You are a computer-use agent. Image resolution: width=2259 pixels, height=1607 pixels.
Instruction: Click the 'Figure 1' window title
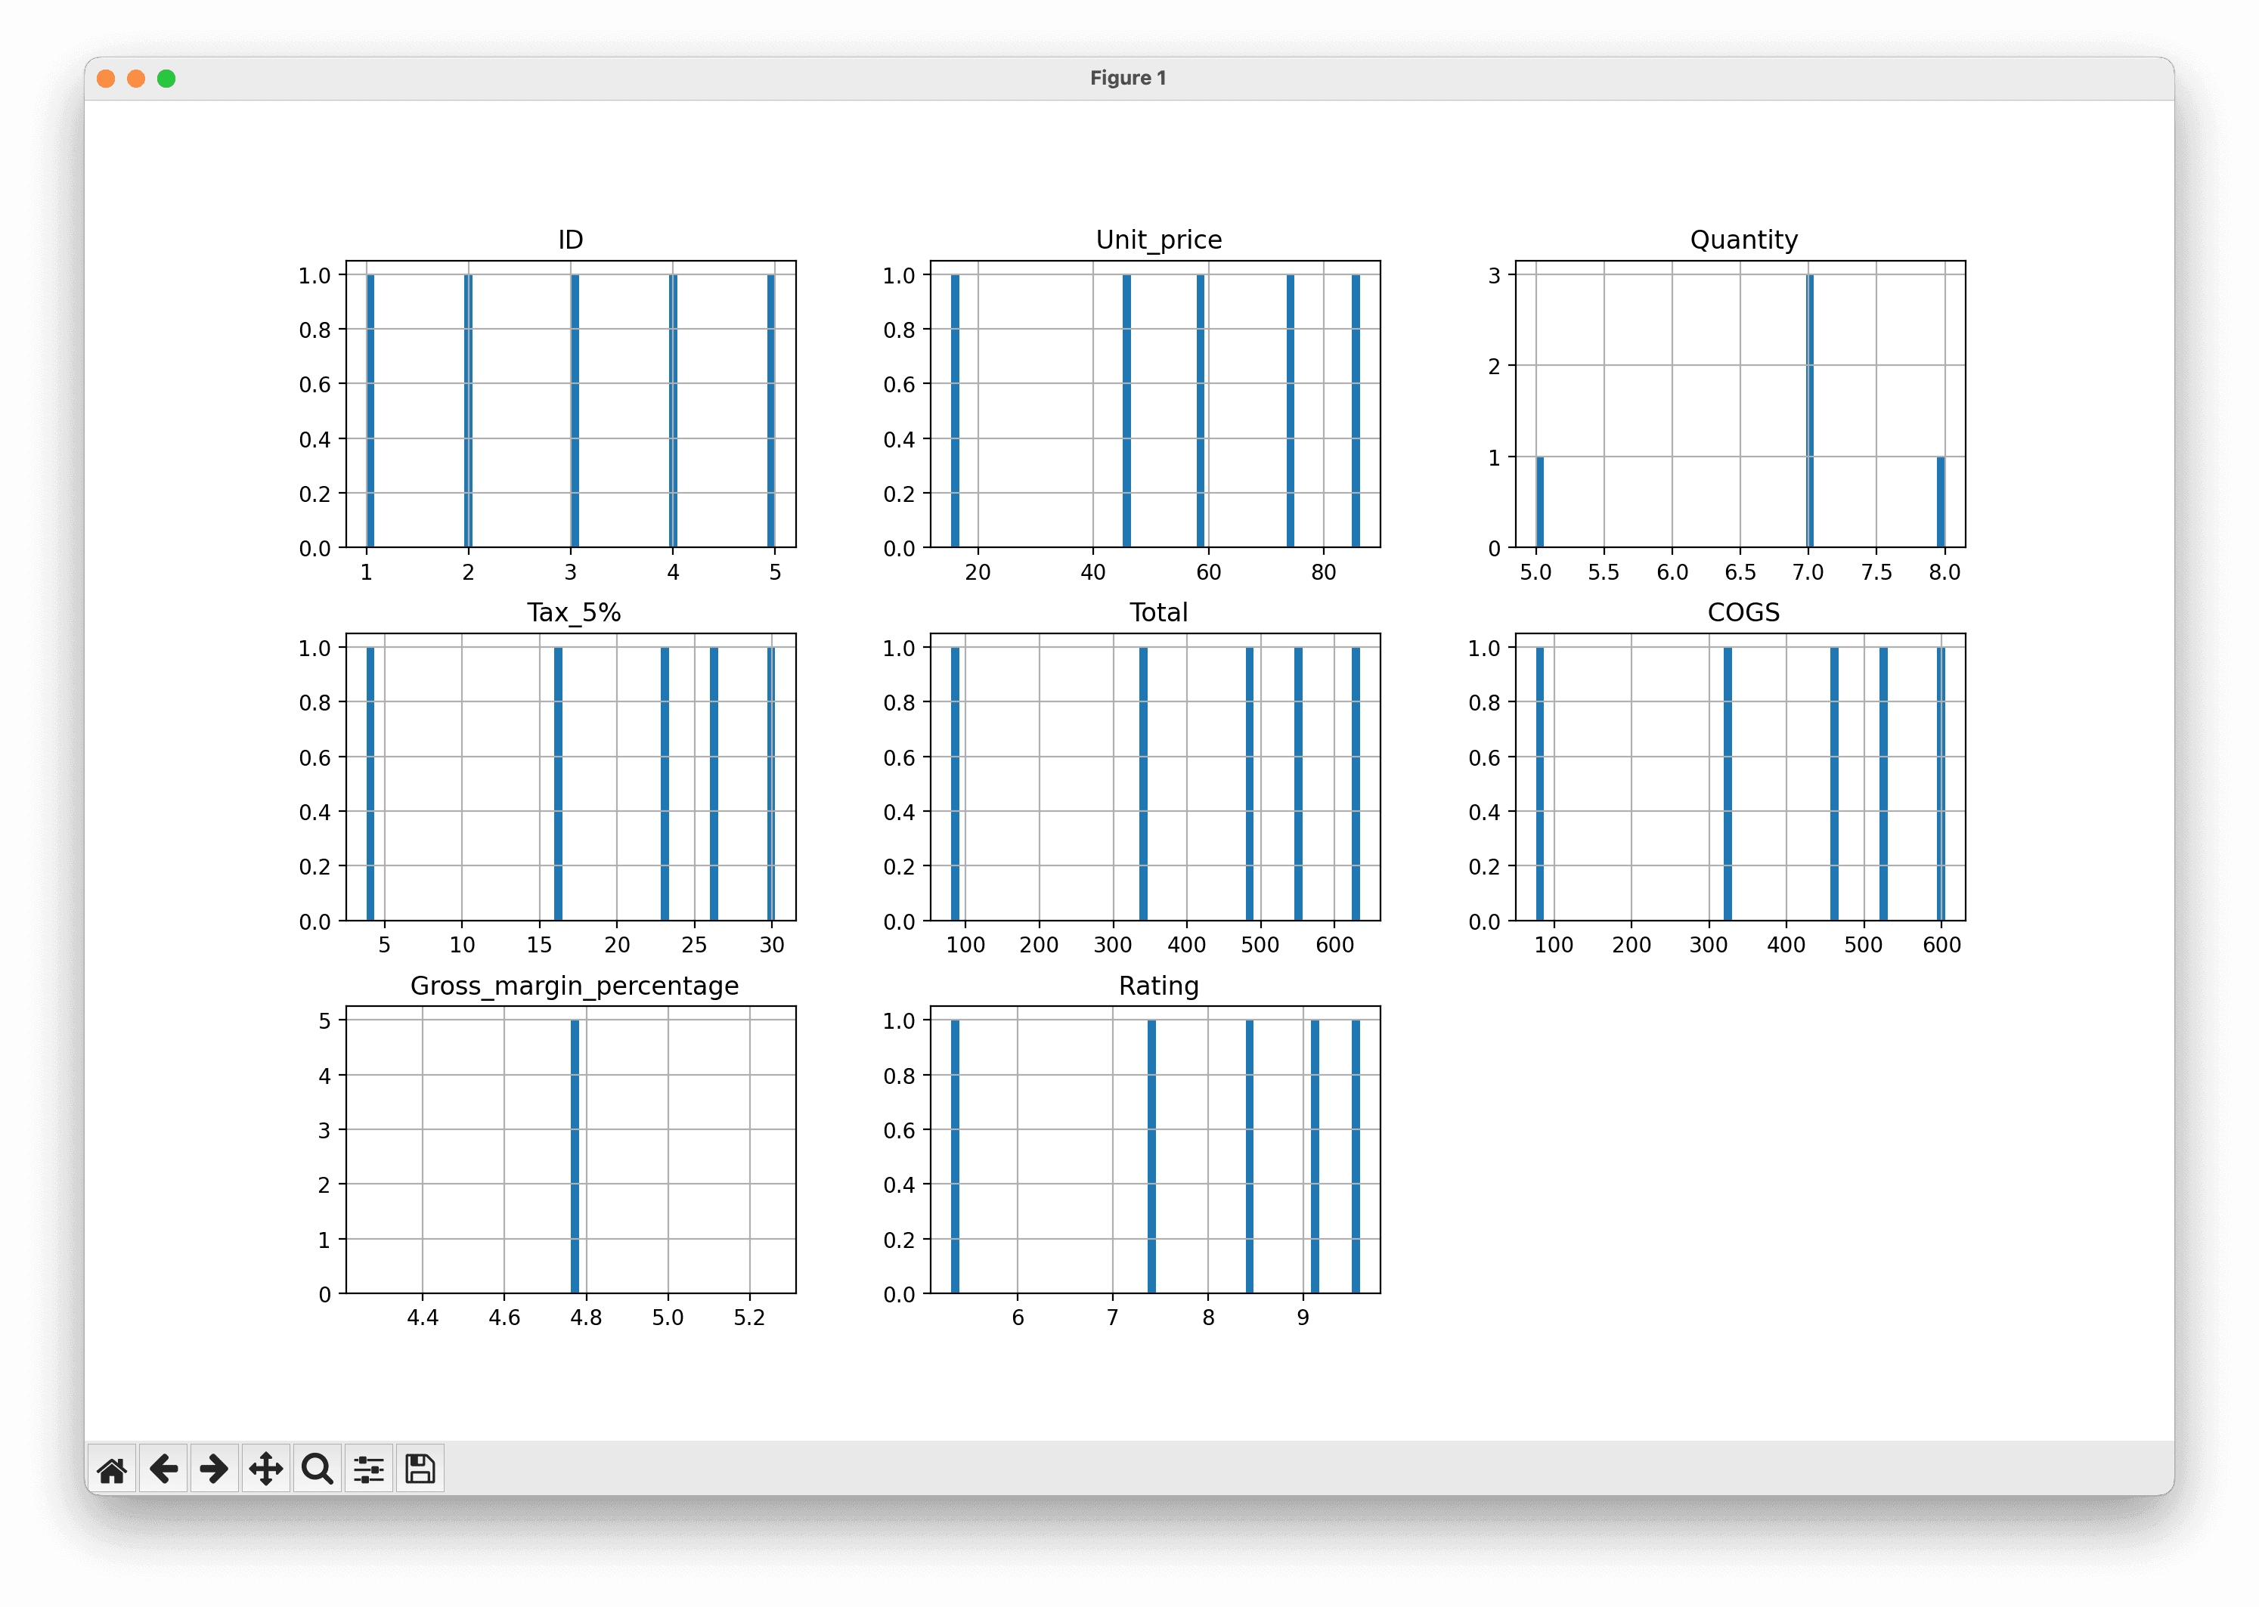1129,78
